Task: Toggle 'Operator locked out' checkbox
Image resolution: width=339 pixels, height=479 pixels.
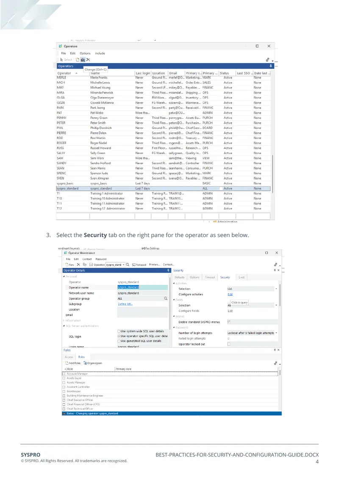Action: pyautogui.click(x=229, y=344)
